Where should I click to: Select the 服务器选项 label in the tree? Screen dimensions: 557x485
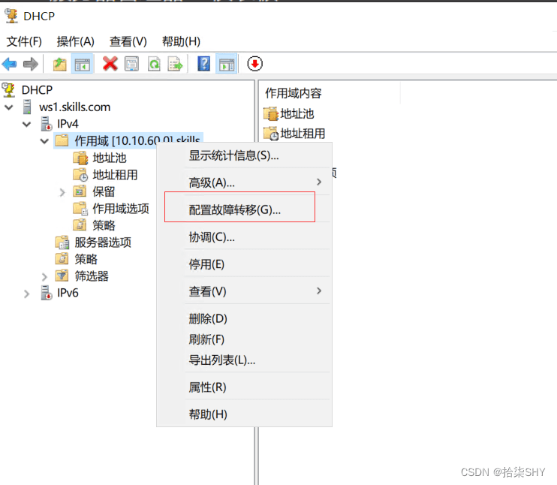coord(103,242)
